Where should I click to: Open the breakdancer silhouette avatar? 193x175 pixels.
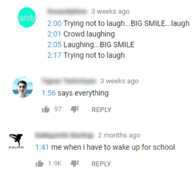pos(16,141)
